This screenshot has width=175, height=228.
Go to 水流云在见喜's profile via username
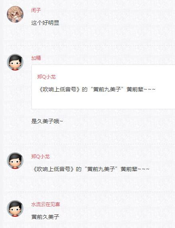[45, 204]
